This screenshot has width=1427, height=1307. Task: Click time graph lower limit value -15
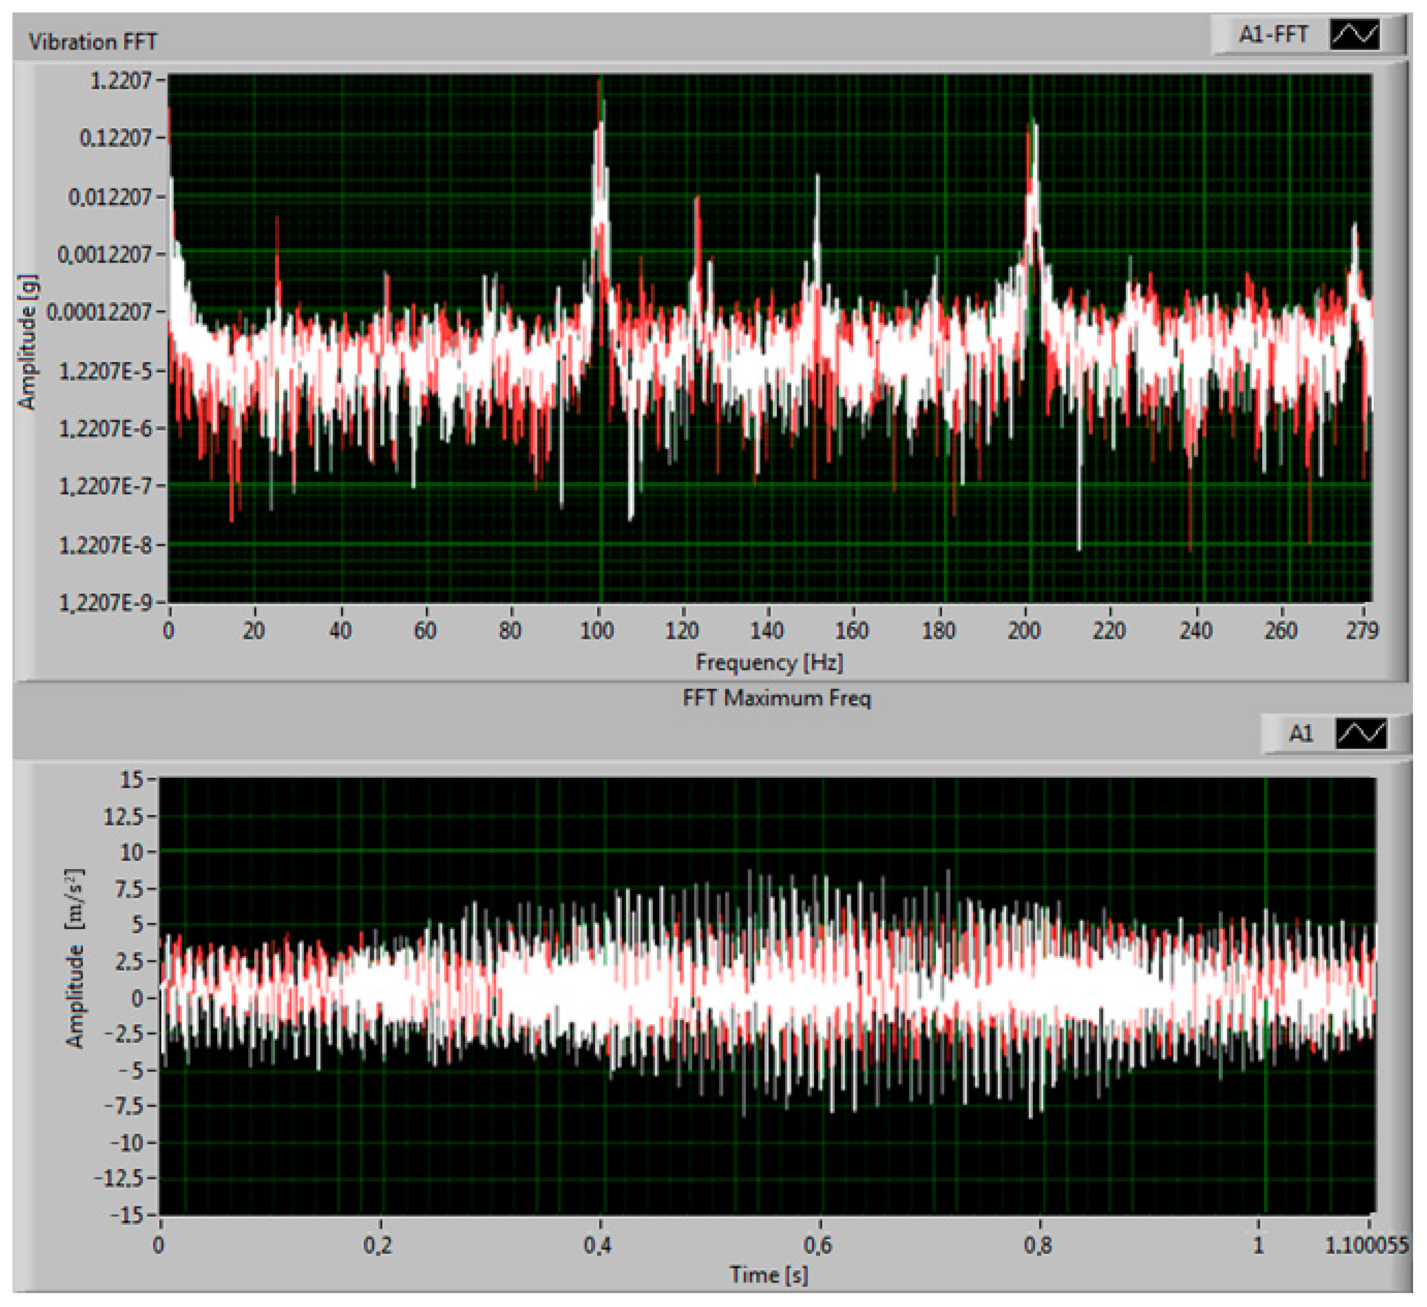point(127,1216)
